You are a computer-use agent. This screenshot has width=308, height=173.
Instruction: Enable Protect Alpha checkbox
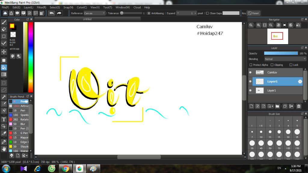(251, 65)
